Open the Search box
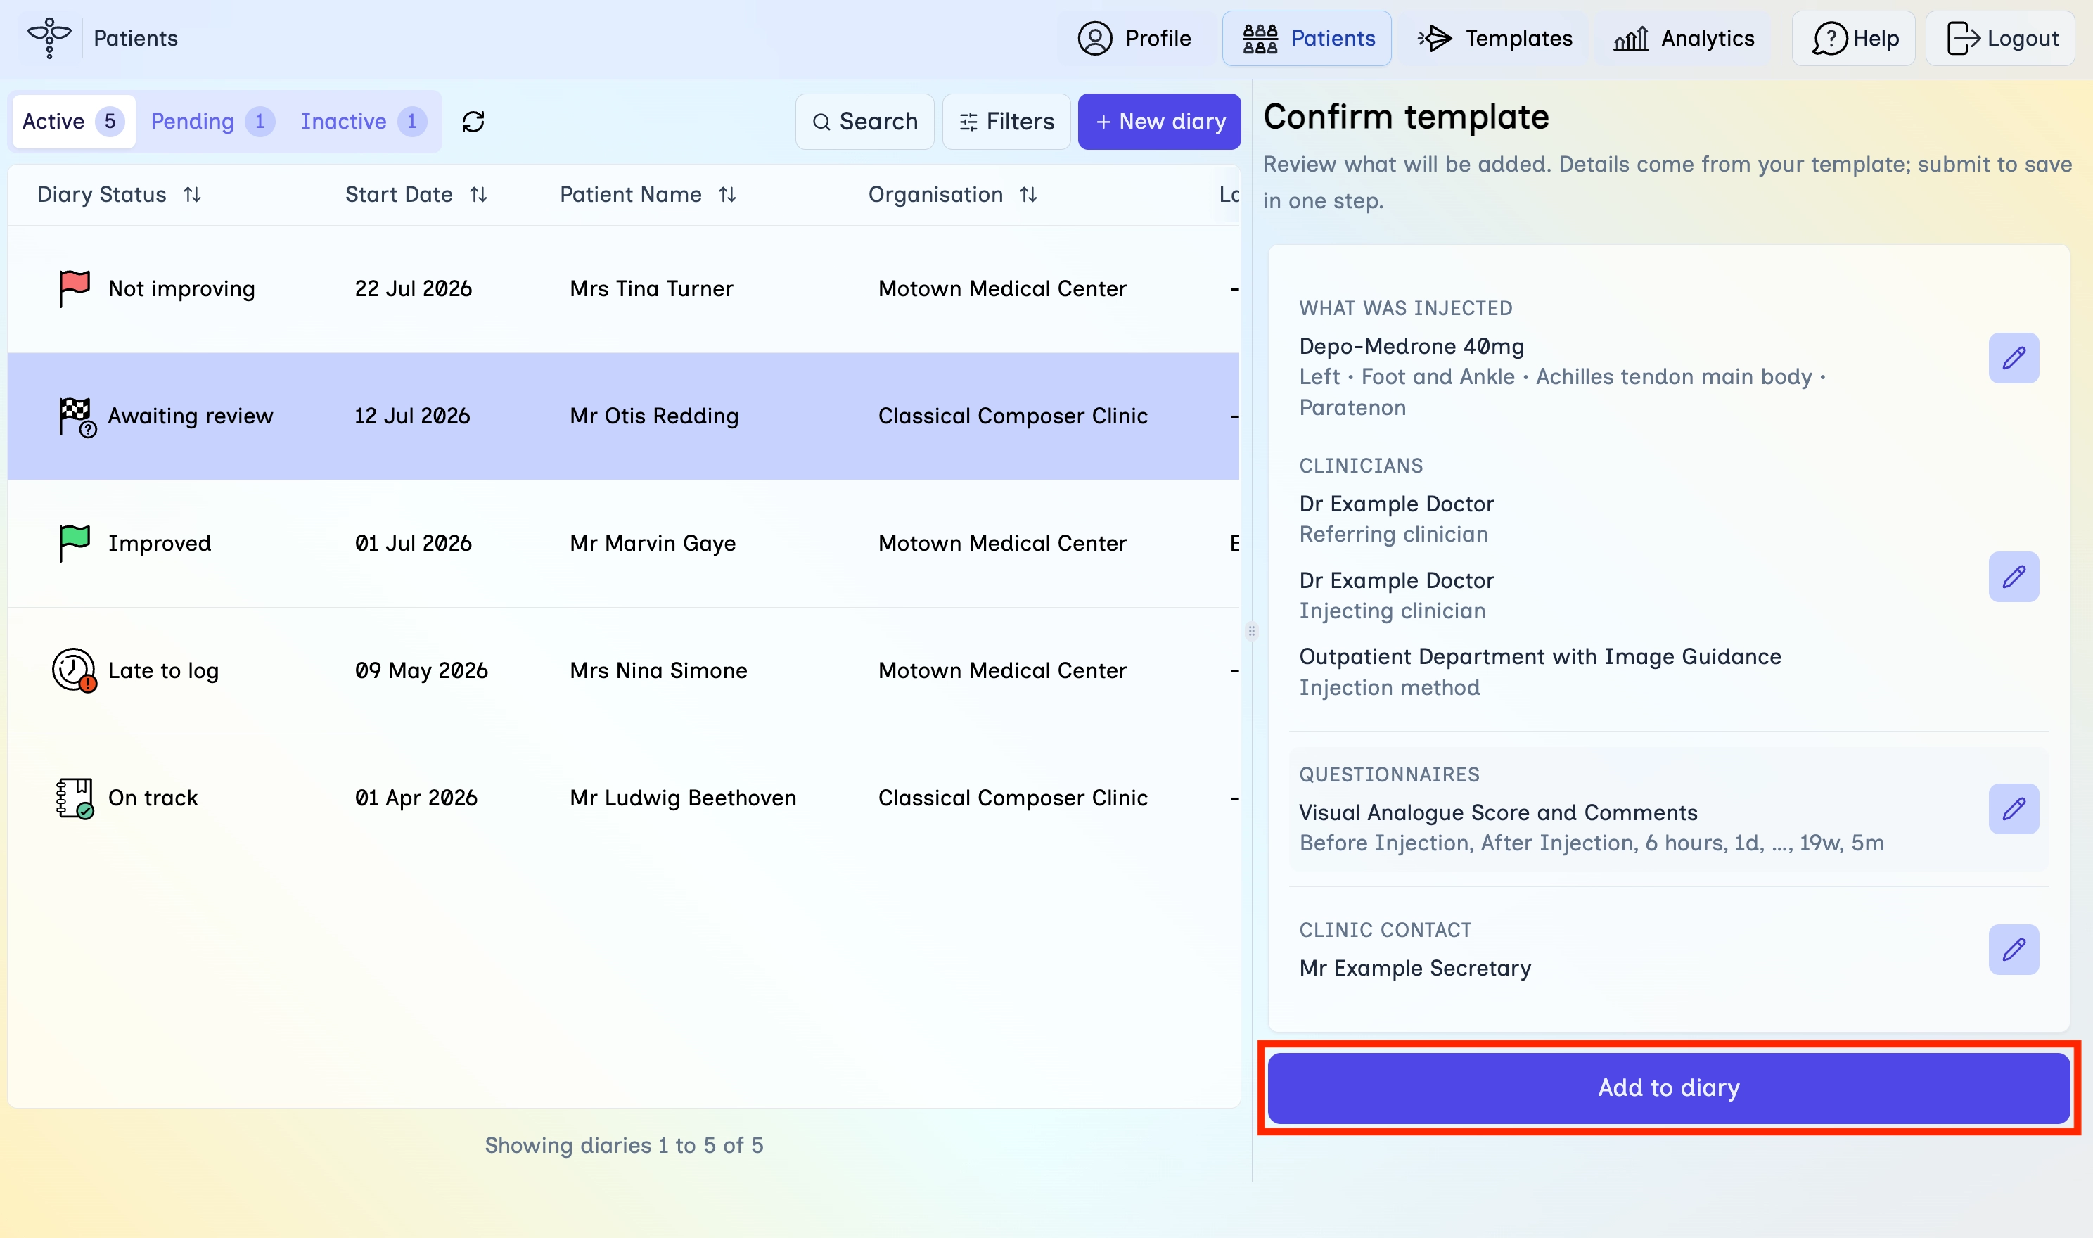Screen dimensions: 2093x1238 pyautogui.click(x=865, y=122)
